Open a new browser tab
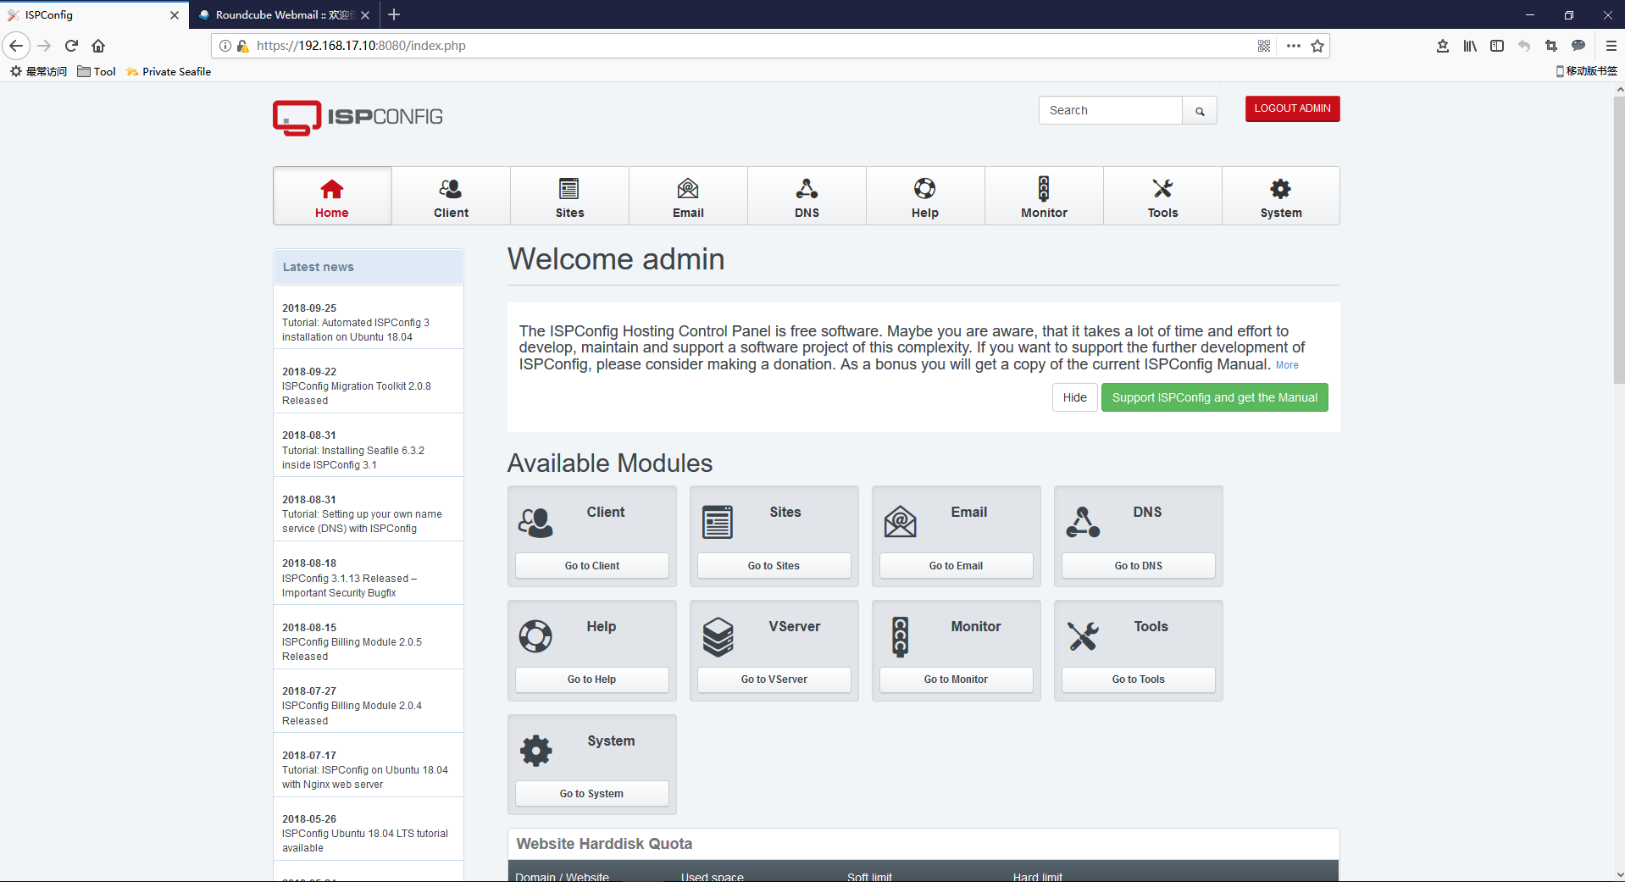Screen dimensions: 1625x882 pos(394,14)
